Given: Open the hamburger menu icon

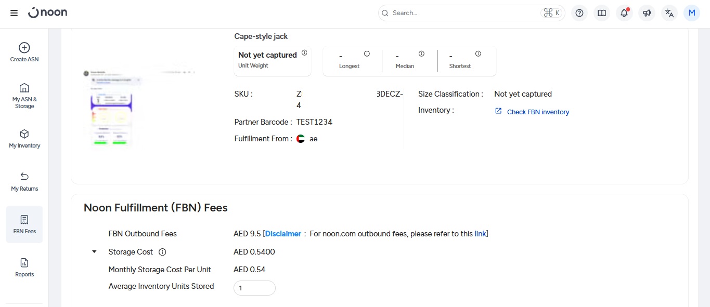Looking at the screenshot, I should 14,13.
